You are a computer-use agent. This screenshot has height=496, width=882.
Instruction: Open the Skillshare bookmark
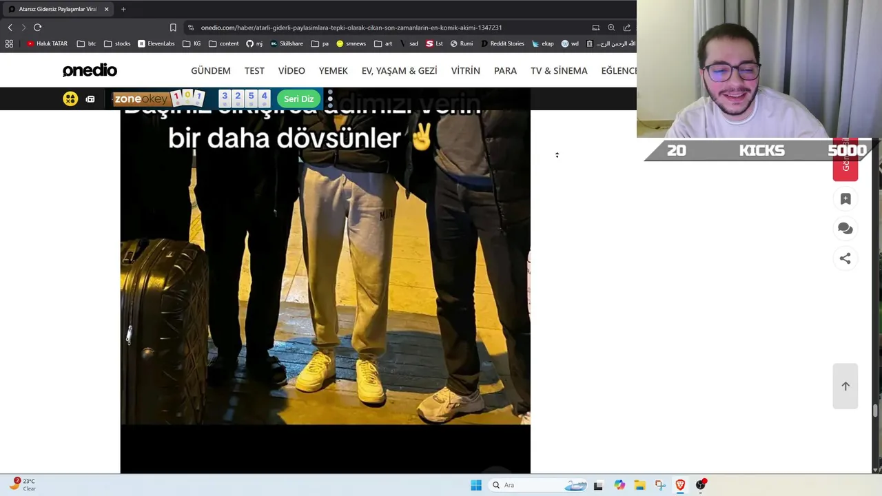point(287,43)
